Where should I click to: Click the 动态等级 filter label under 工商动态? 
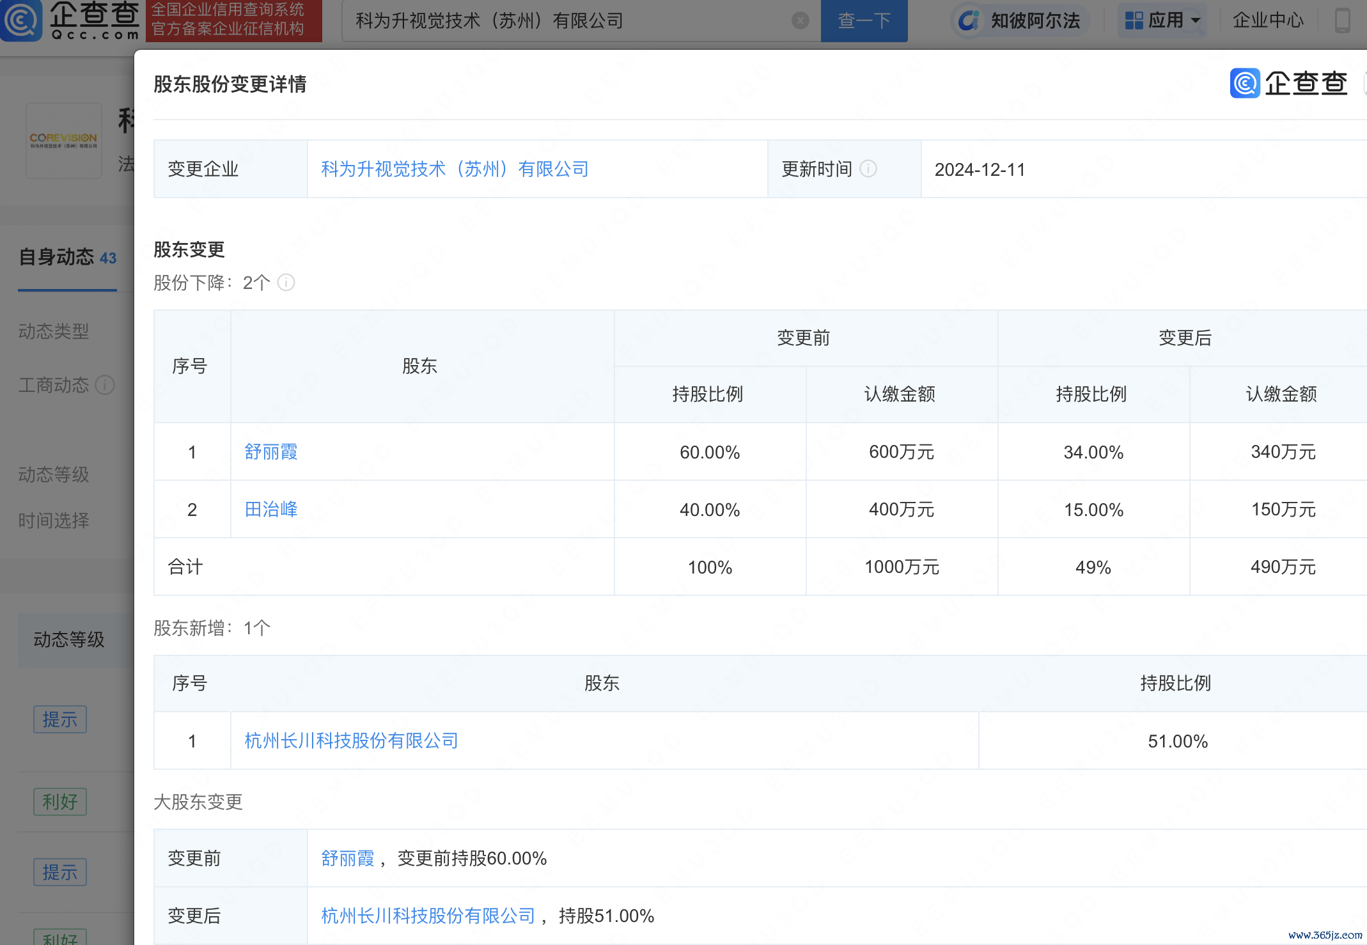(54, 474)
